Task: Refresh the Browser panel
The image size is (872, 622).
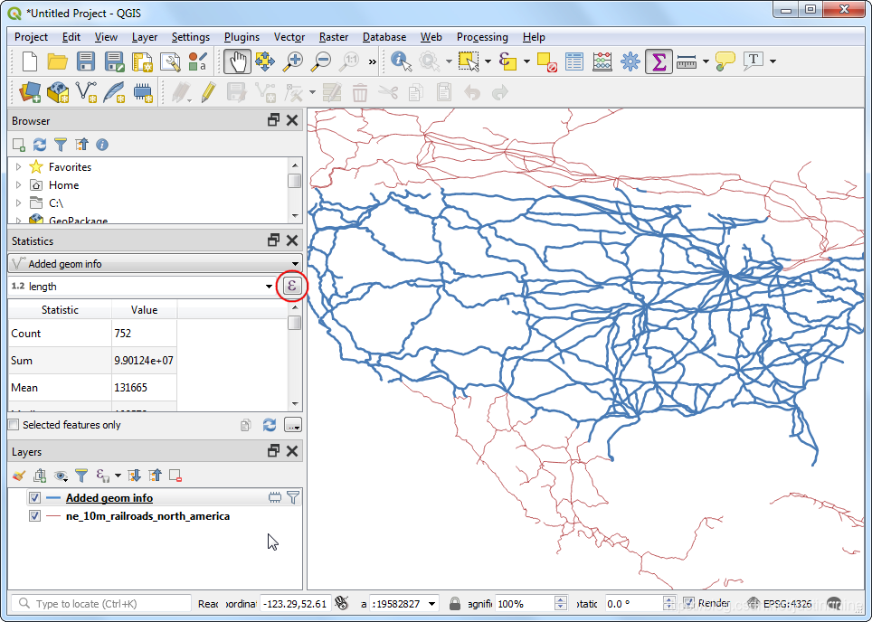Action: (x=40, y=145)
